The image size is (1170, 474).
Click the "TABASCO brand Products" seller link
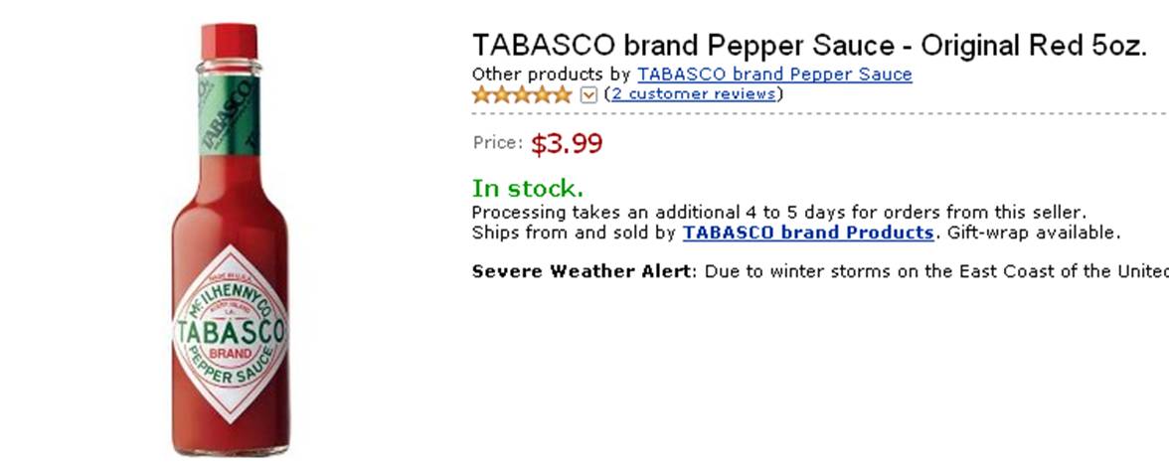pos(808,234)
